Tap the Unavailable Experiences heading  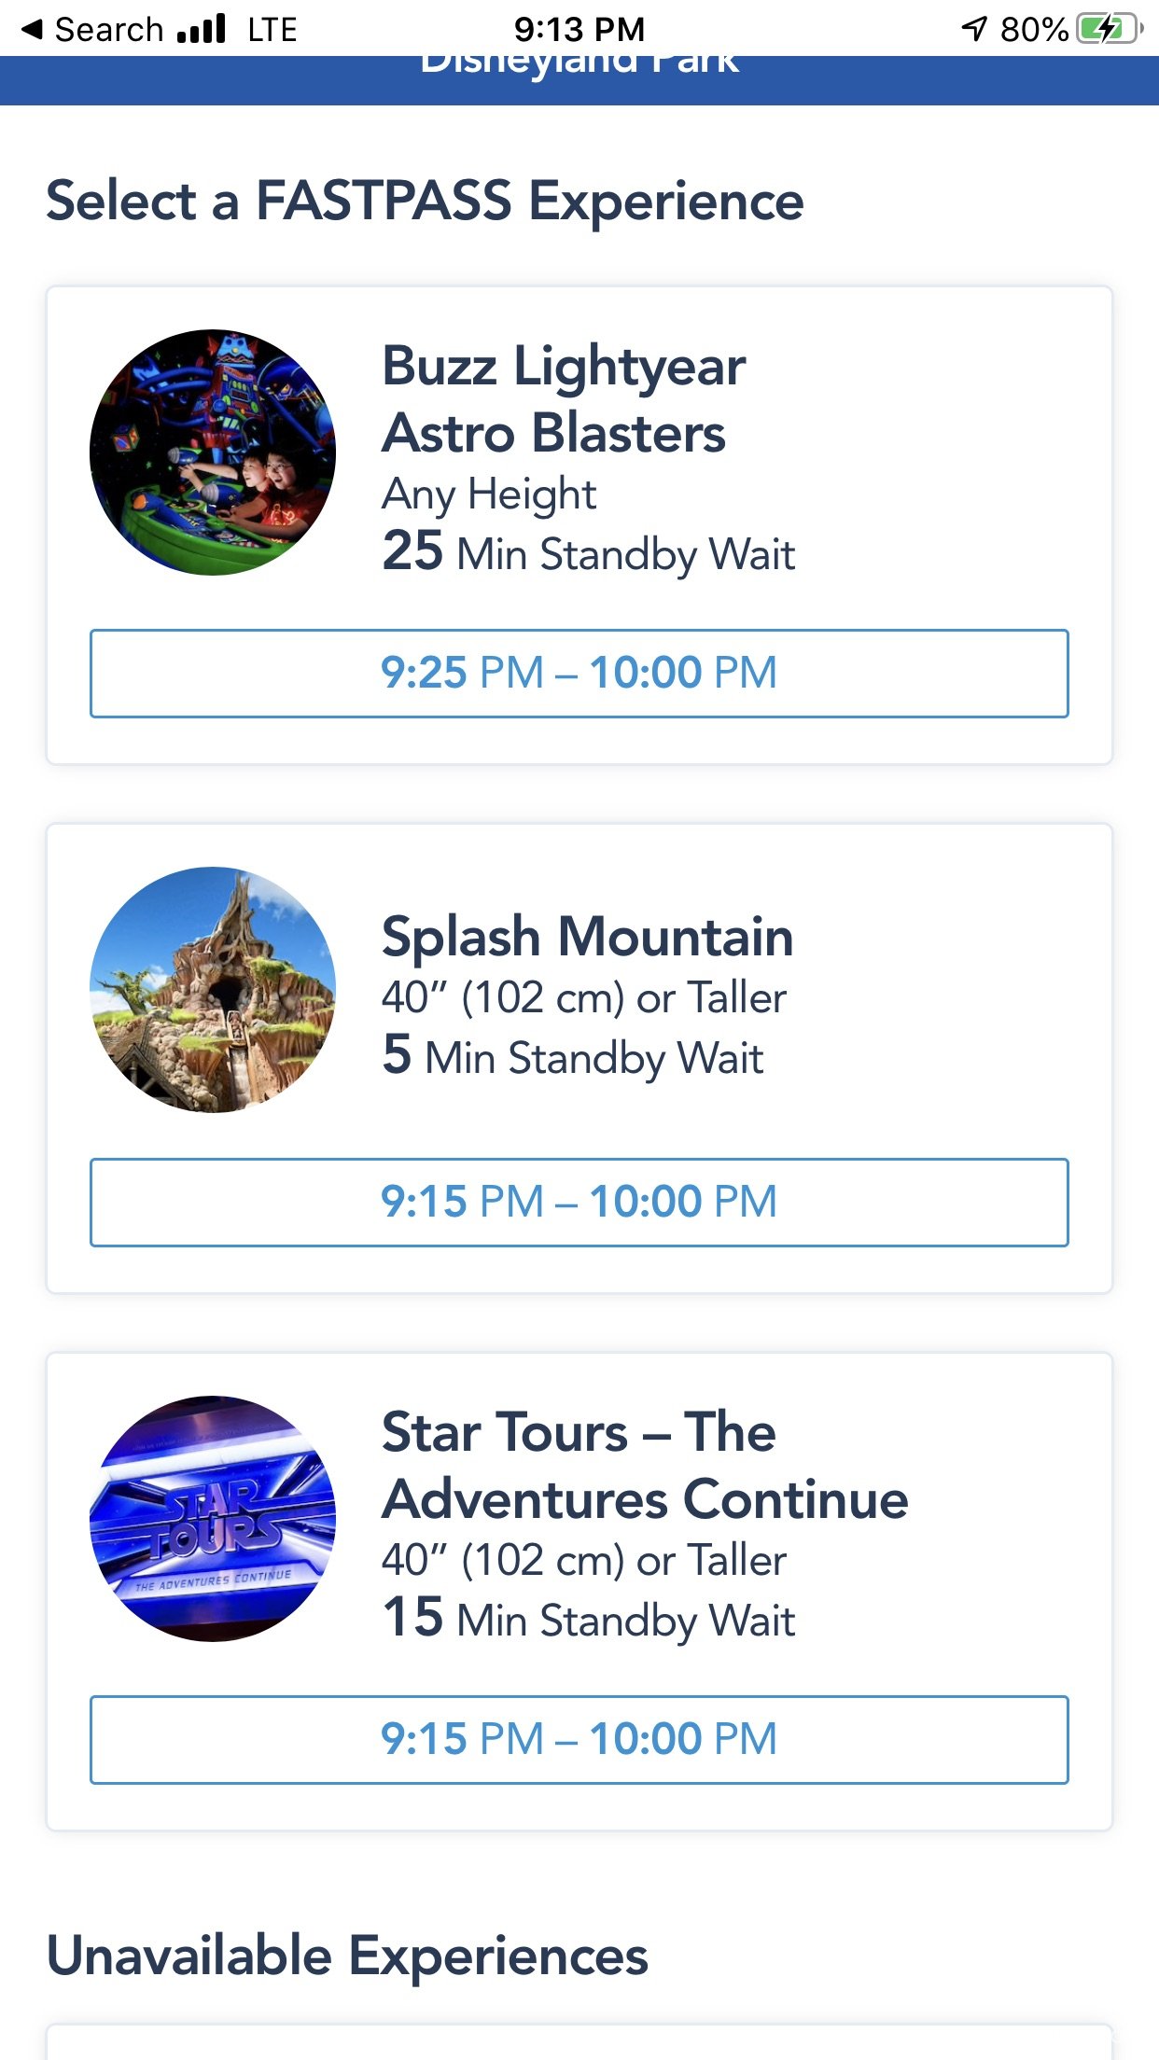347,1956
